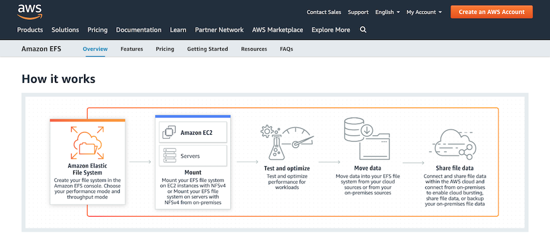Open the Learn menu
The height and width of the screenshot is (240, 550).
tap(178, 30)
